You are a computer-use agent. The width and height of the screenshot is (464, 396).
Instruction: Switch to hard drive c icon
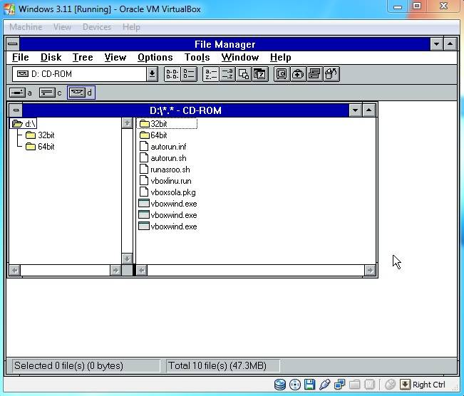tap(48, 93)
